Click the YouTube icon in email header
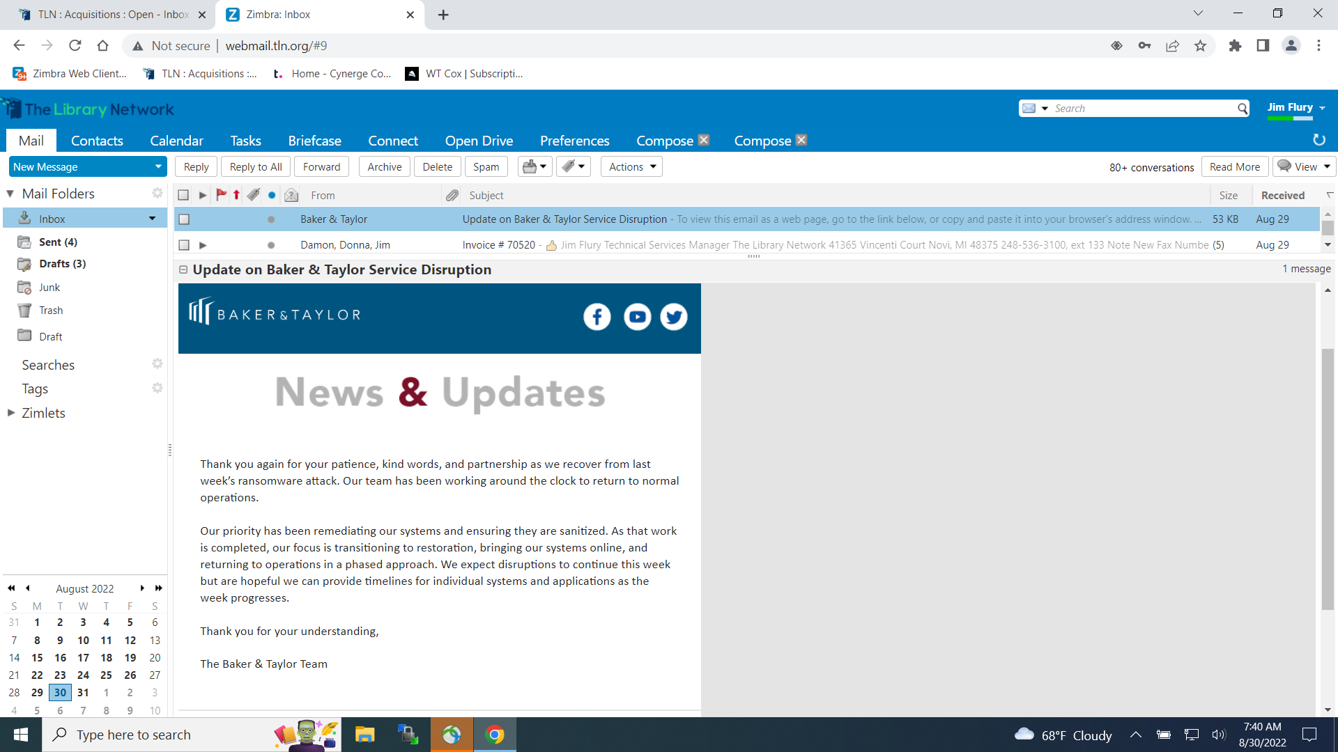Viewport: 1338px width, 752px height. [x=637, y=317]
